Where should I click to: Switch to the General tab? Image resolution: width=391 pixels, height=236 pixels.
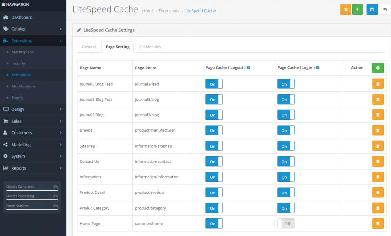[x=89, y=47]
